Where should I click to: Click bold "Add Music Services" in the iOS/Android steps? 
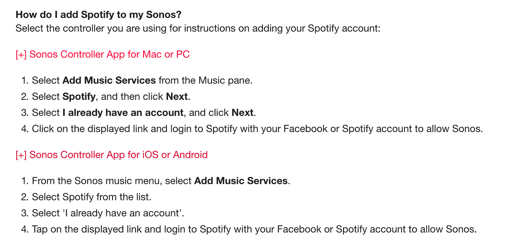click(x=241, y=181)
